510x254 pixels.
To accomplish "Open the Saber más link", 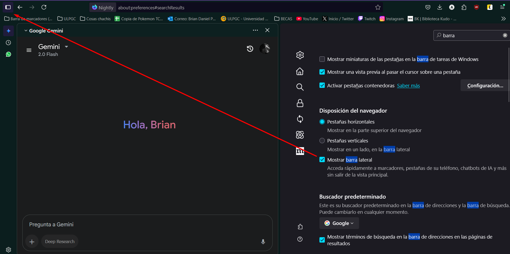I will 408,85.
